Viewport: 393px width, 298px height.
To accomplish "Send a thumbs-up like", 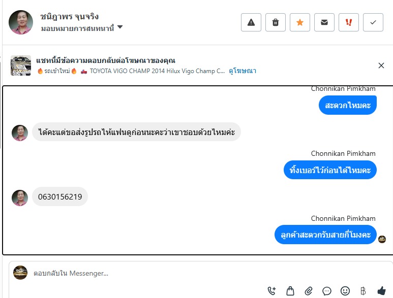I will pos(381,290).
